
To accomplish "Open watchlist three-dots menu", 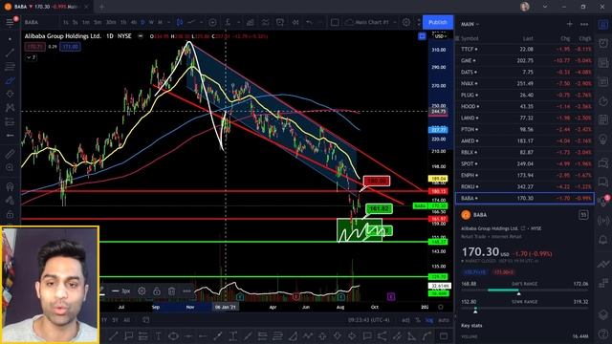I will point(584,24).
